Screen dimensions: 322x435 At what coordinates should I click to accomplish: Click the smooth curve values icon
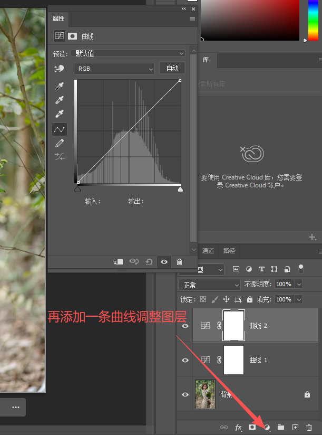click(60, 157)
